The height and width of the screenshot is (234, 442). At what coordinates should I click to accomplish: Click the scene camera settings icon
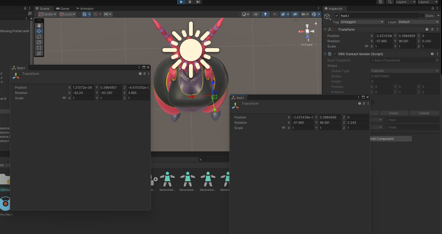point(303,14)
